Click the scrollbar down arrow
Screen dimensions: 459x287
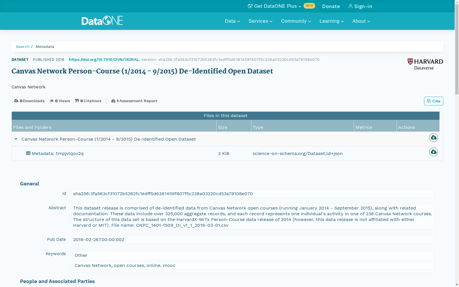[457, 285]
